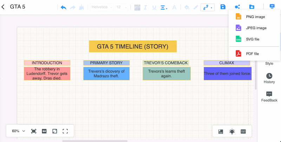Click the outline map icon in bottom toolbar
This screenshot has height=142, width=281.
coord(221,131)
